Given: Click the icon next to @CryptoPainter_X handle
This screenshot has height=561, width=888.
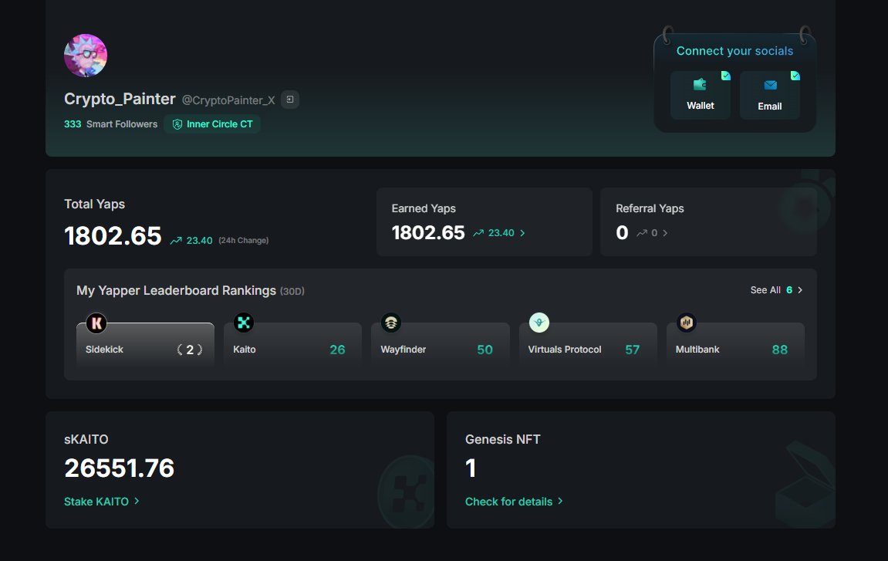Looking at the screenshot, I should point(290,100).
